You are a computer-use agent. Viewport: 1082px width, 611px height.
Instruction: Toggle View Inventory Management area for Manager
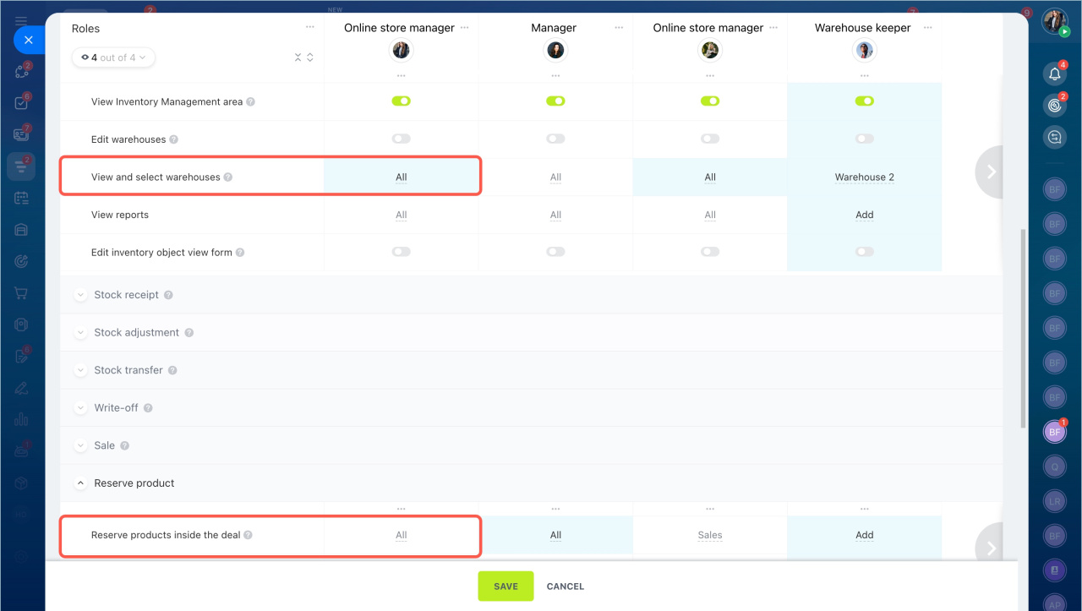coord(555,101)
